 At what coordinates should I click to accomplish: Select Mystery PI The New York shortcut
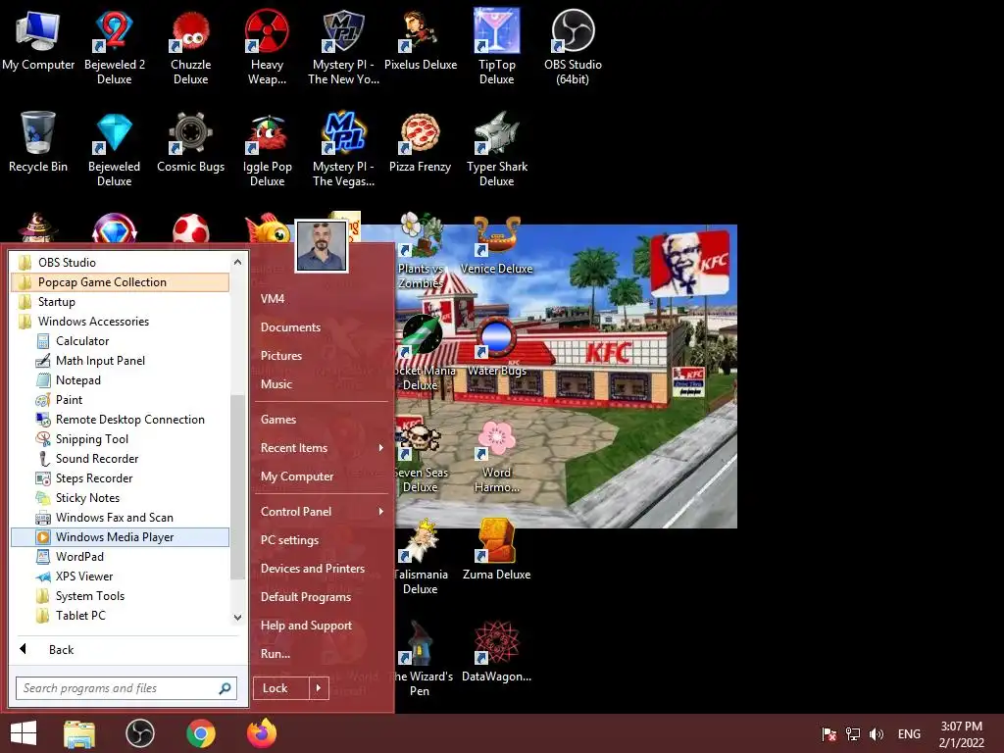(343, 47)
